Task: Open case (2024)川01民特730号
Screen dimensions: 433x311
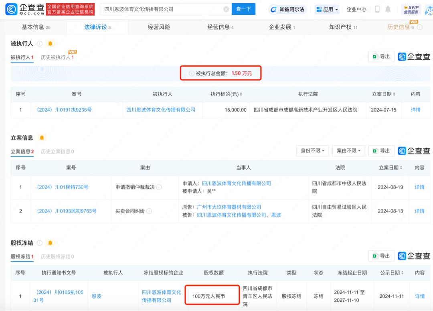Action: [63, 187]
